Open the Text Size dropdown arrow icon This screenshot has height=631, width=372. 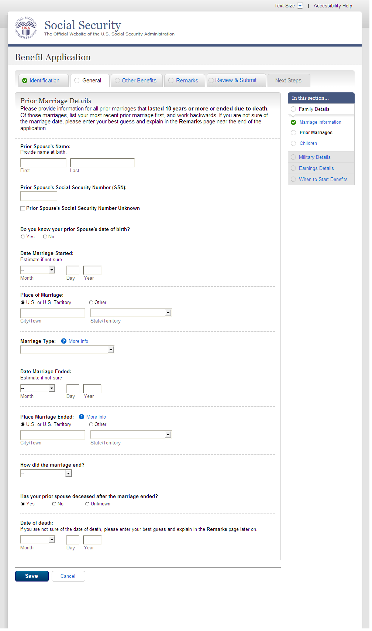click(x=300, y=6)
